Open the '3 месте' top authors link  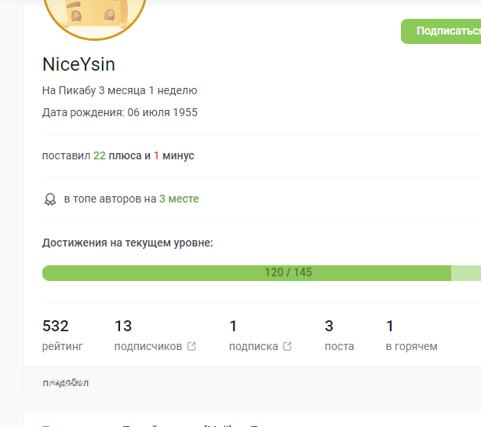click(x=179, y=199)
